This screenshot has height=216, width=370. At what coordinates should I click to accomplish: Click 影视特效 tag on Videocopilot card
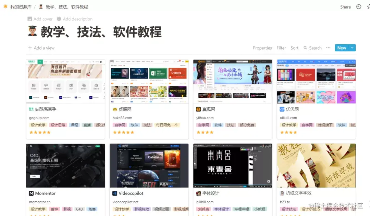(x=141, y=209)
